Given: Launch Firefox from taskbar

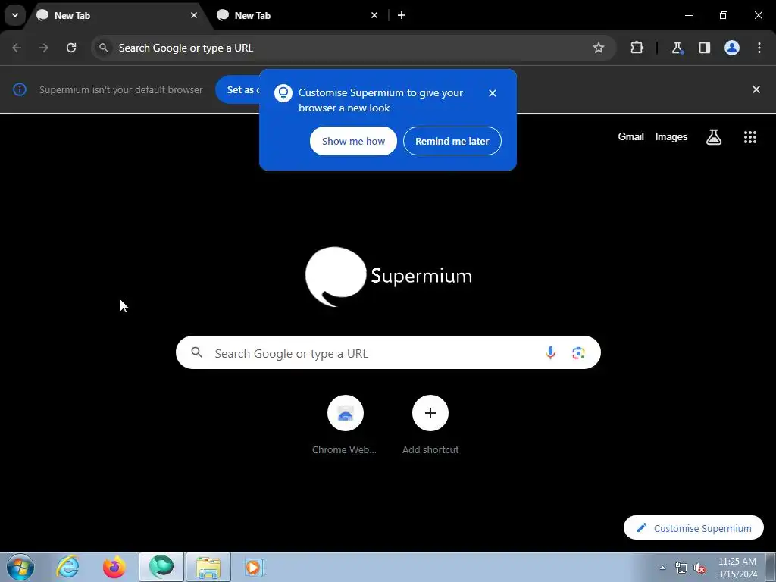Looking at the screenshot, I should 114,567.
